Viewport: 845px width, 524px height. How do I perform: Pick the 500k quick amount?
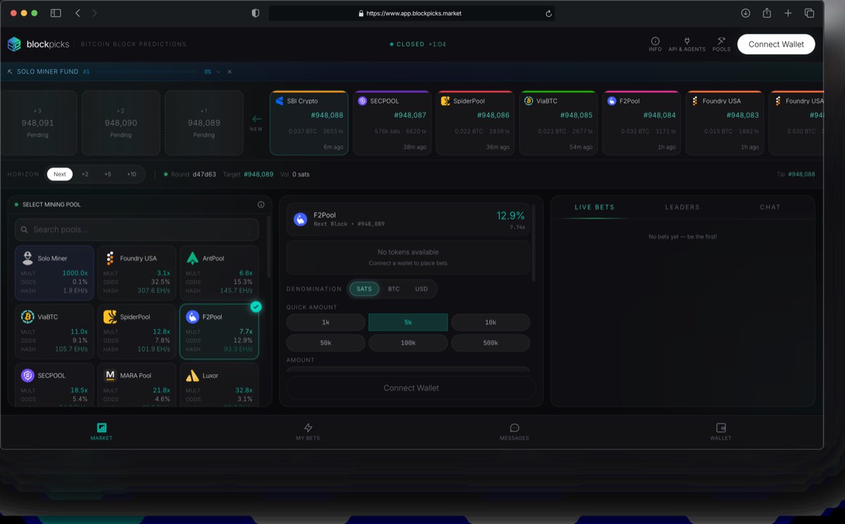pos(490,343)
